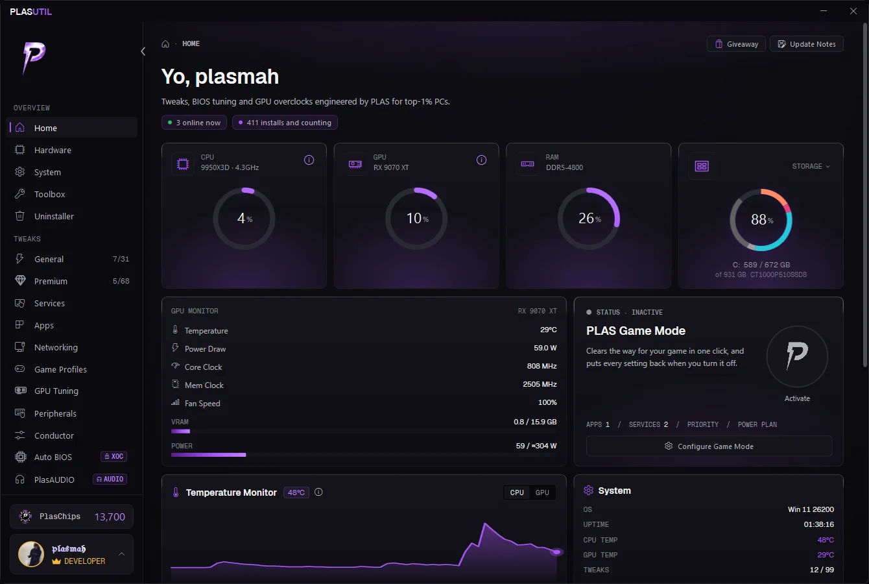Open the Toolbox page
This screenshot has width=869, height=584.
pos(72,194)
